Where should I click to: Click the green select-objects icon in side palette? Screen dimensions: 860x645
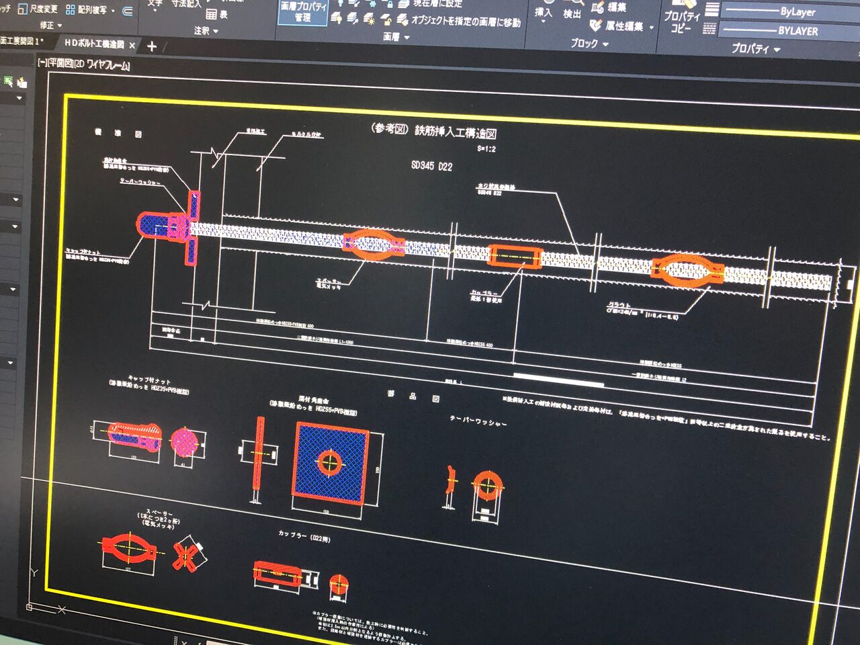[8, 81]
